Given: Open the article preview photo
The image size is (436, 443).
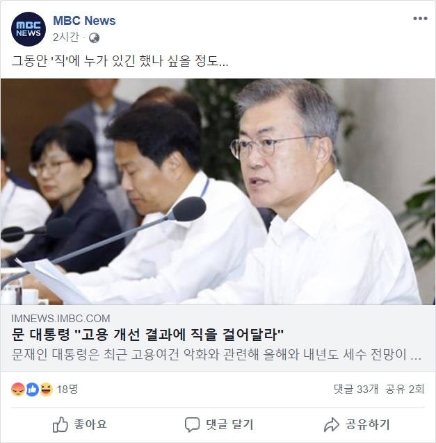Looking at the screenshot, I should [218, 192].
